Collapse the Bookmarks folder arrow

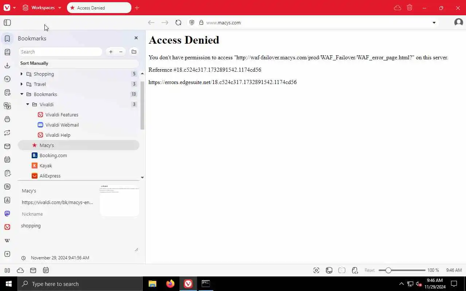pos(21,94)
